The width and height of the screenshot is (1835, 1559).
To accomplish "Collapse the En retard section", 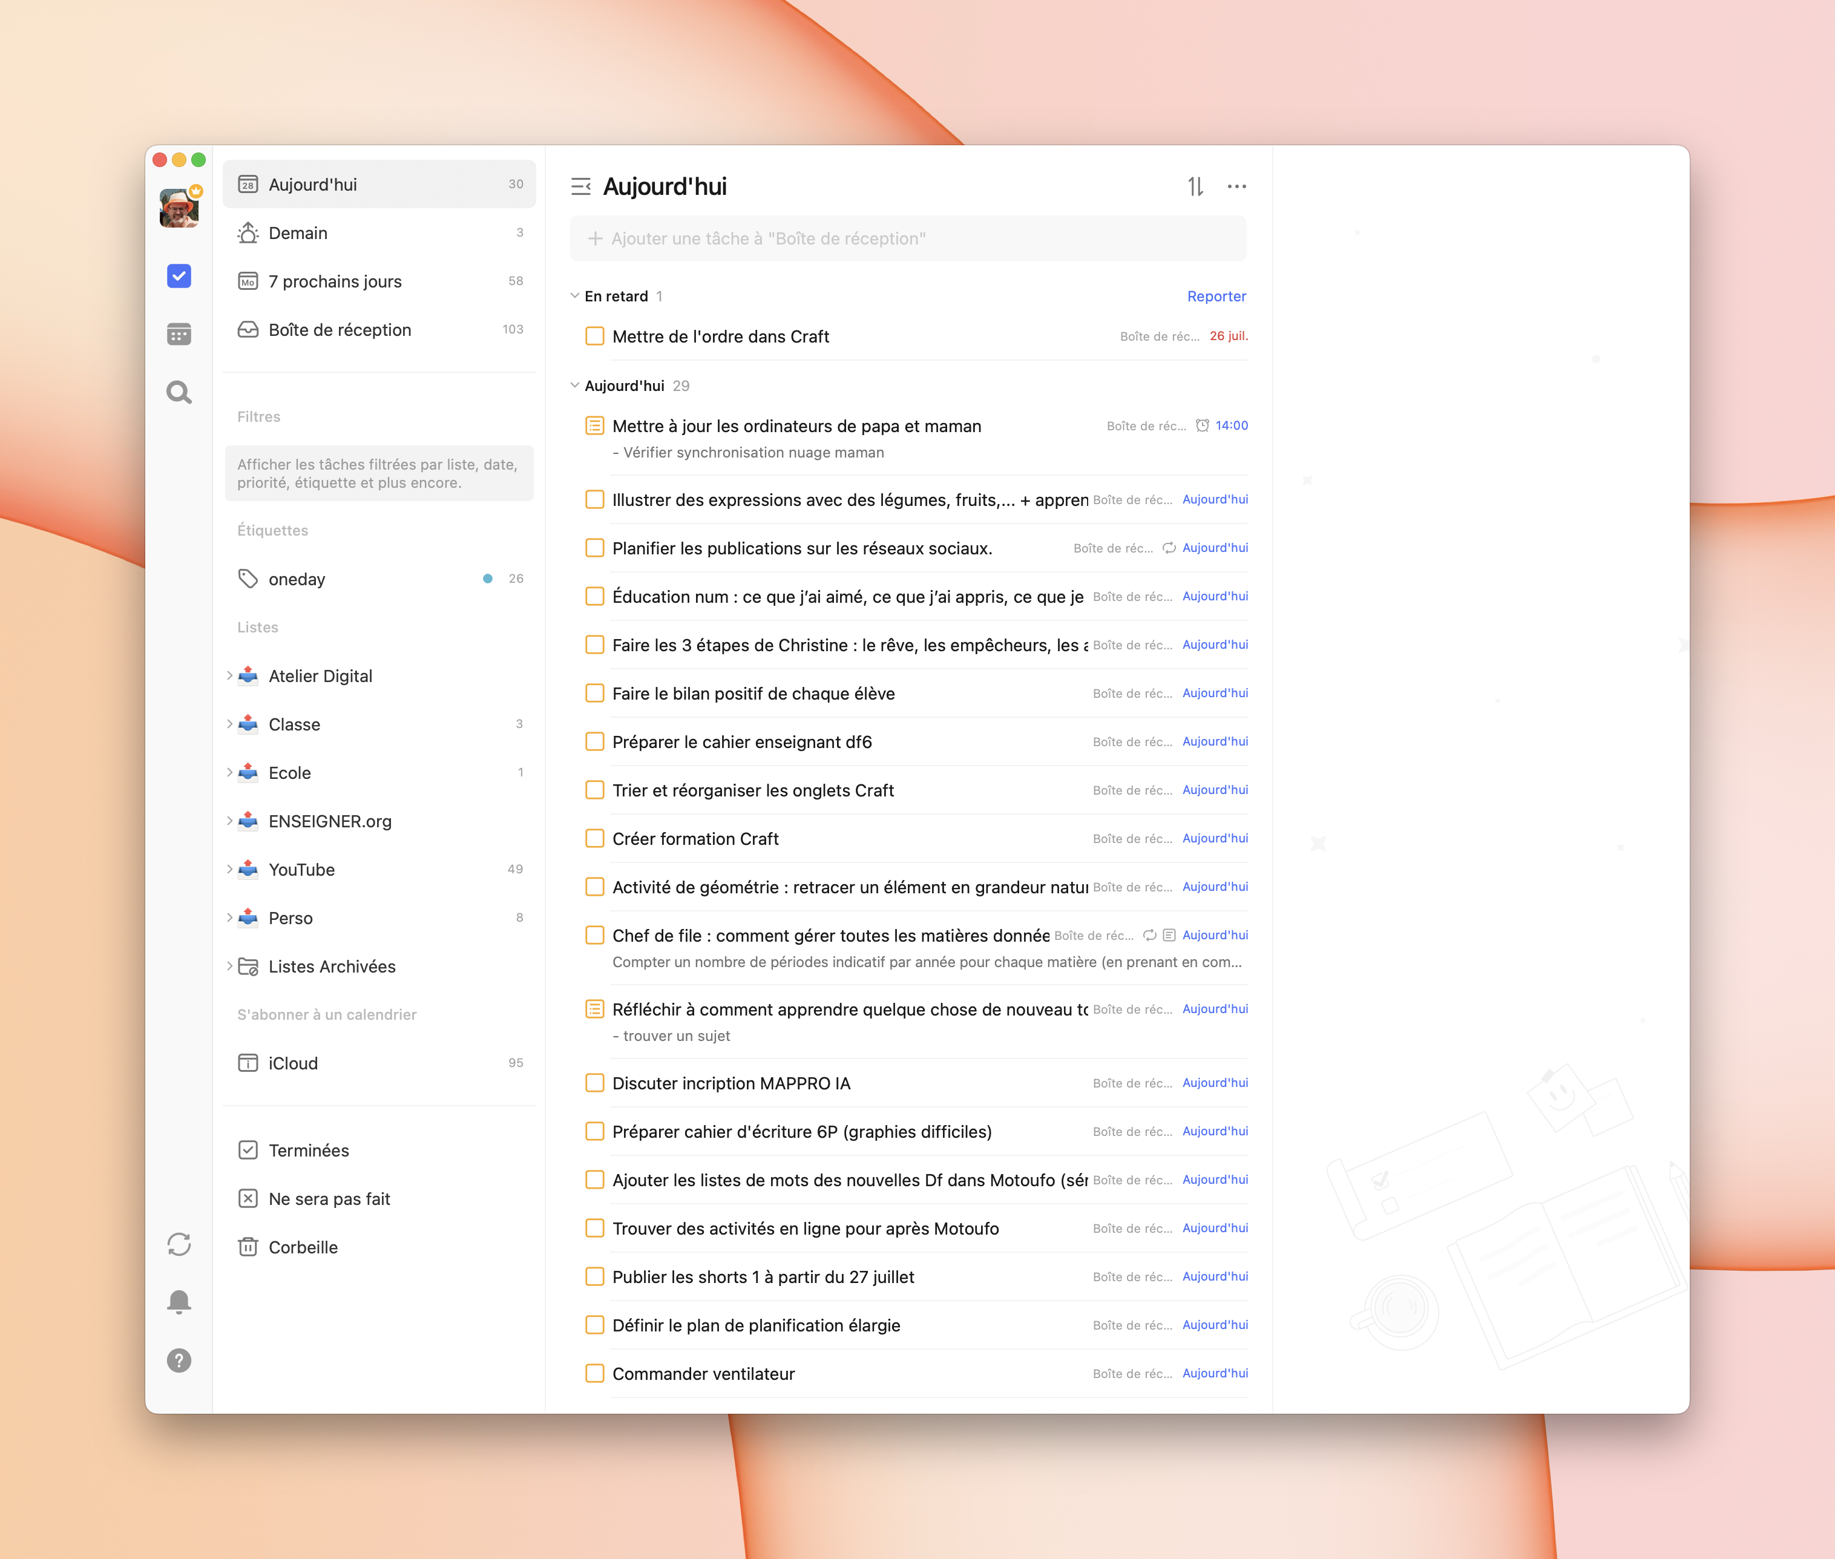I will click(574, 296).
